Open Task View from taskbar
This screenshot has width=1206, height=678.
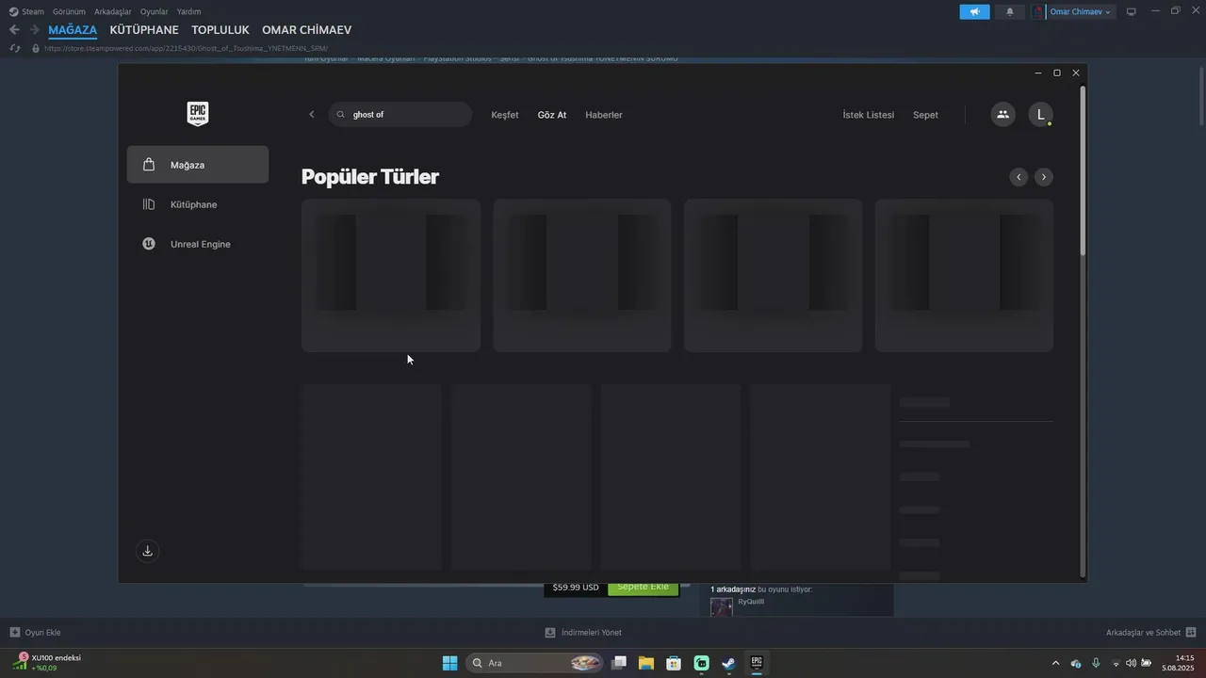point(619,663)
